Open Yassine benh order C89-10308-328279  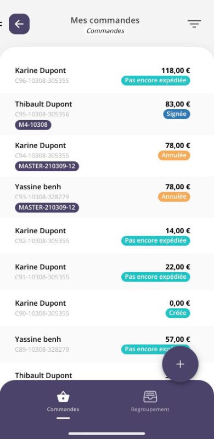(x=107, y=345)
